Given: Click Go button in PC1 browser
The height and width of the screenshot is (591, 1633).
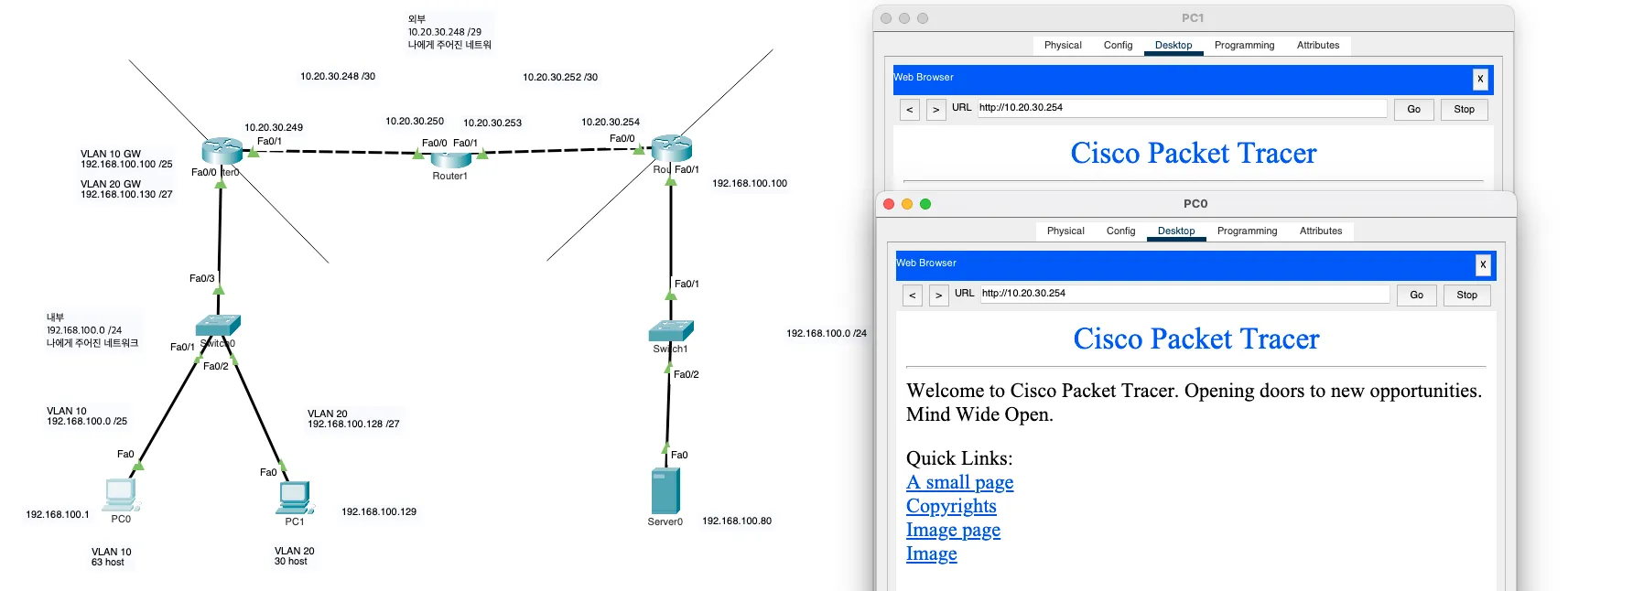Looking at the screenshot, I should pos(1413,110).
